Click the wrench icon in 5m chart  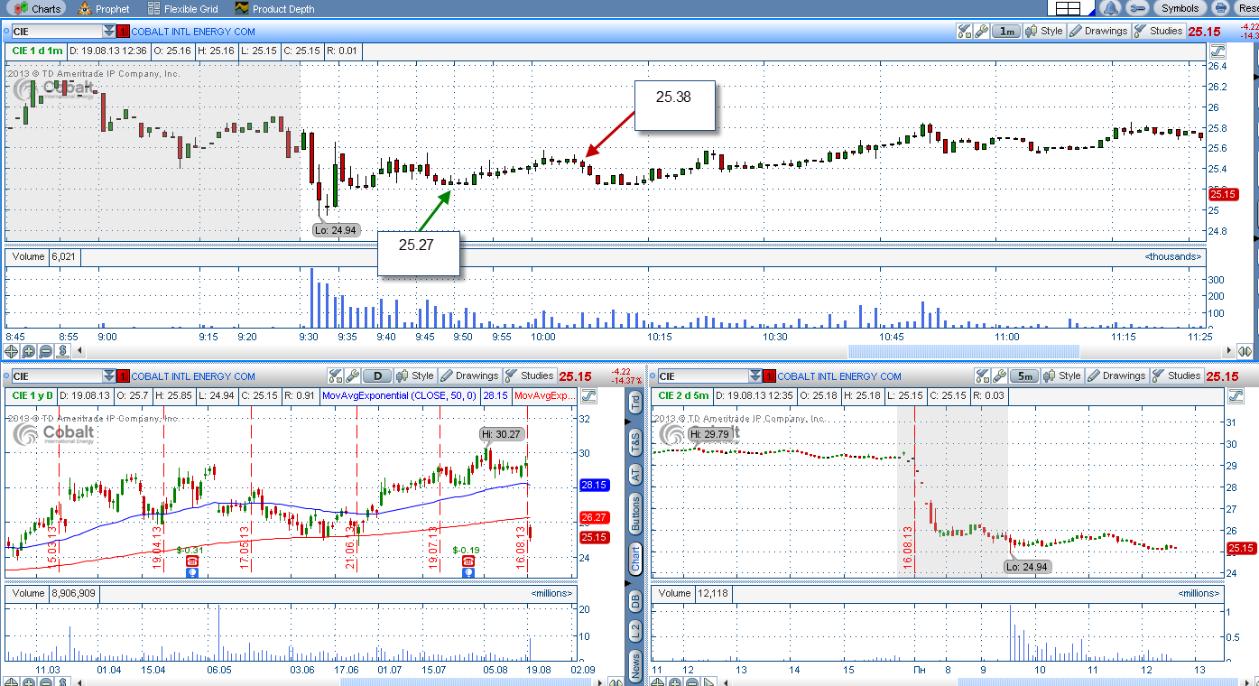point(999,375)
